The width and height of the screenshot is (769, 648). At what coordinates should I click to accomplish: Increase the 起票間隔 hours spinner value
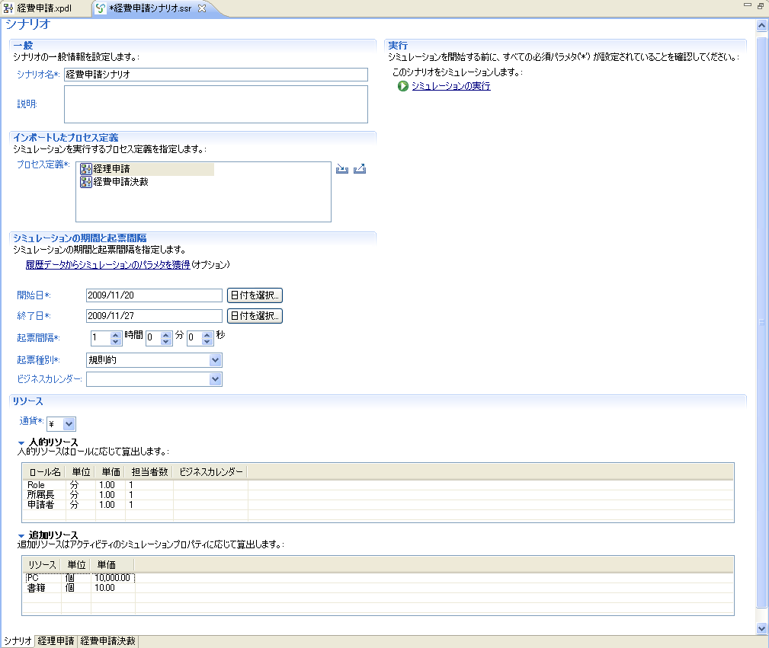click(116, 334)
